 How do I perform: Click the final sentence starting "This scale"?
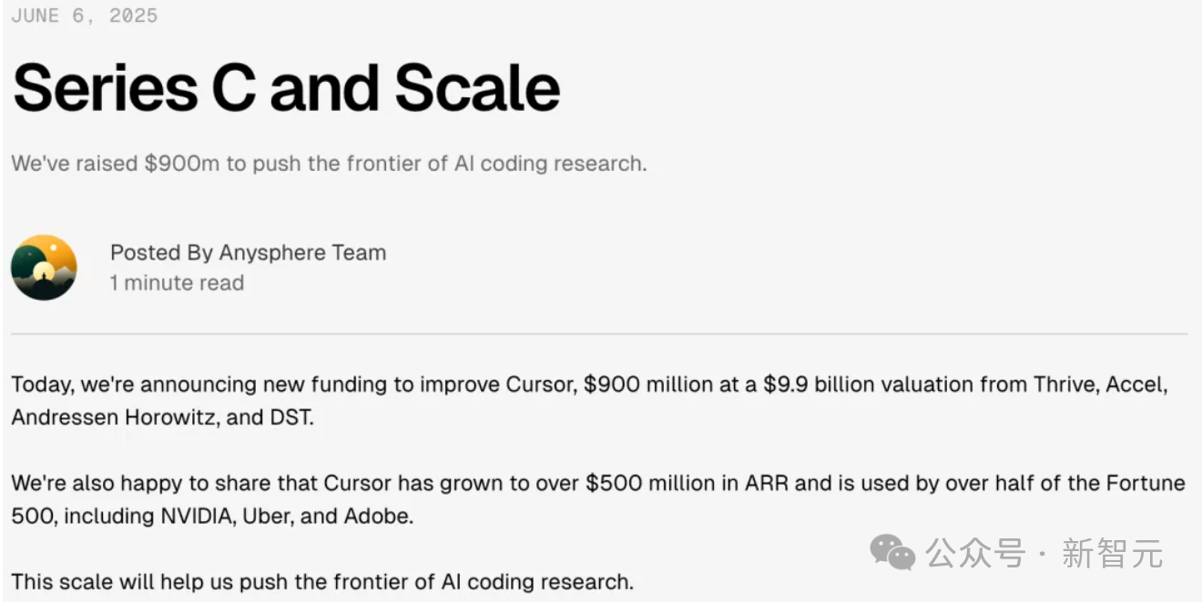[322, 581]
